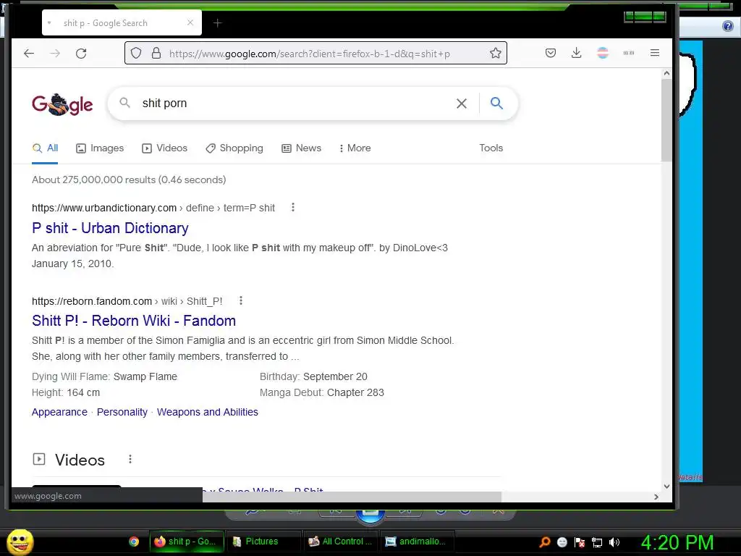Click 'Birthday: September 20' text
Screen dimensions: 741x556
(313, 376)
